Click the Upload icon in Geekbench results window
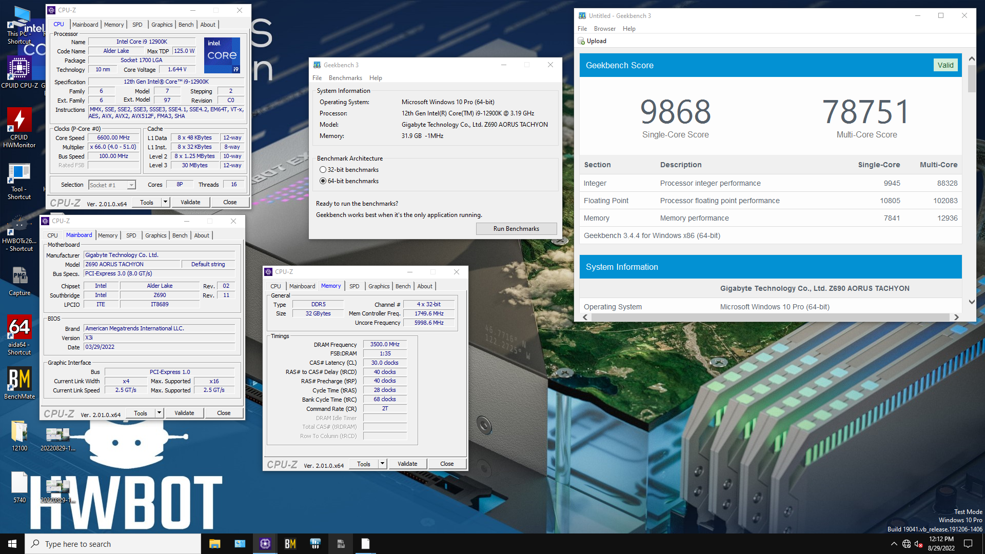The width and height of the screenshot is (985, 554). click(581, 41)
